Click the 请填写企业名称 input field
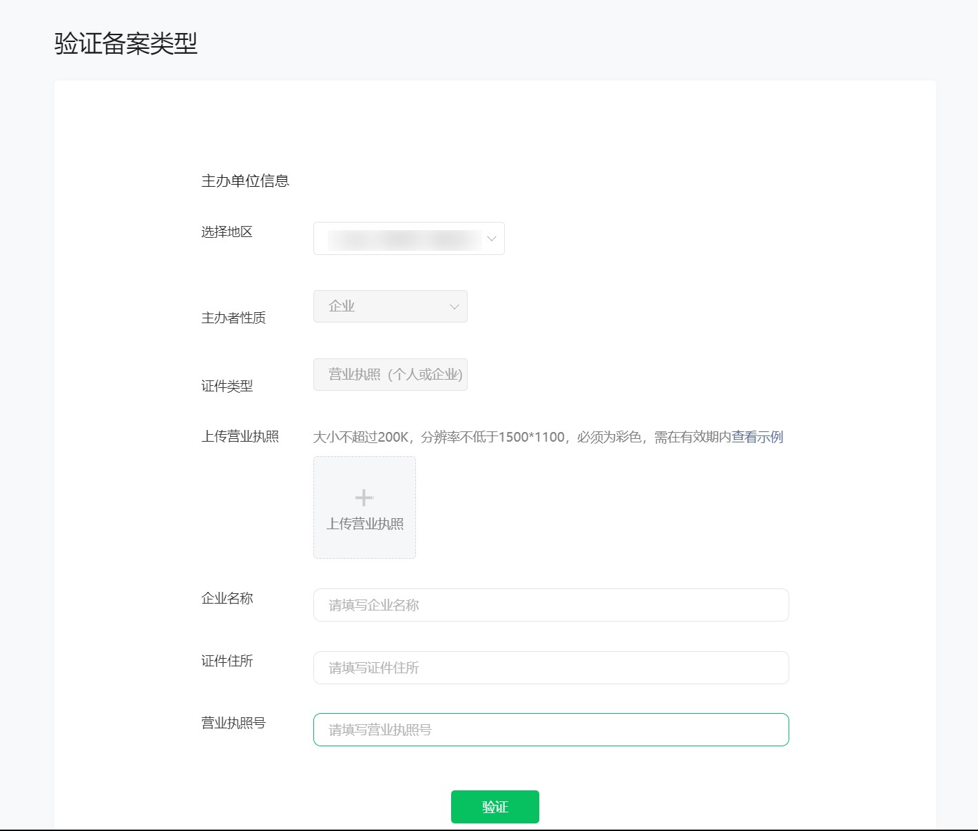 click(x=550, y=605)
